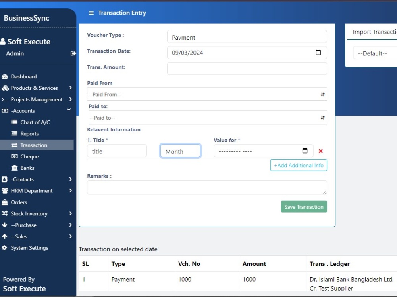Click the Dashboard gauge icon
Viewport: 397px width, 297px height.
pyautogui.click(x=5, y=76)
